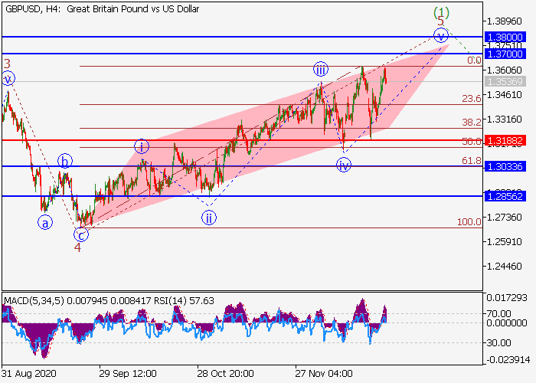This screenshot has width=536, height=383.
Task: Select the red 1.31882 price label
Action: tap(505, 140)
